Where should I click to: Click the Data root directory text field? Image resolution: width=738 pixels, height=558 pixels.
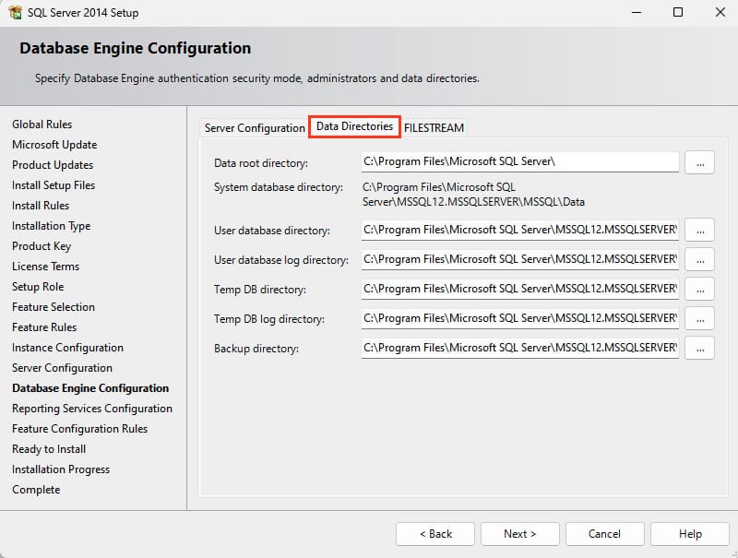520,162
